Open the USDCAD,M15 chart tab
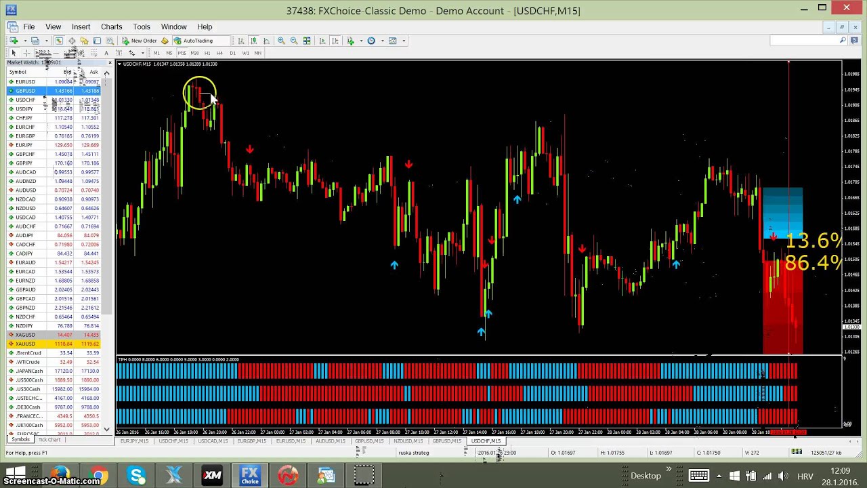The image size is (867, 488). coord(213,441)
